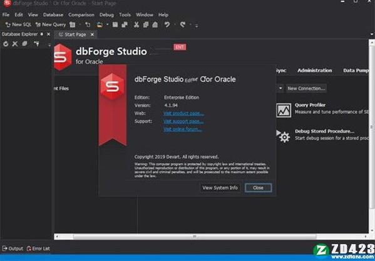Switch to the Administration tab
Image resolution: width=375 pixels, height=261 pixels.
pos(315,71)
